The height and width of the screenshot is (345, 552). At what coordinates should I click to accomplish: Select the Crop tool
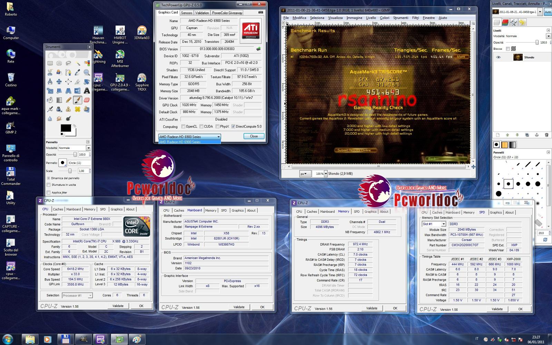78,82
